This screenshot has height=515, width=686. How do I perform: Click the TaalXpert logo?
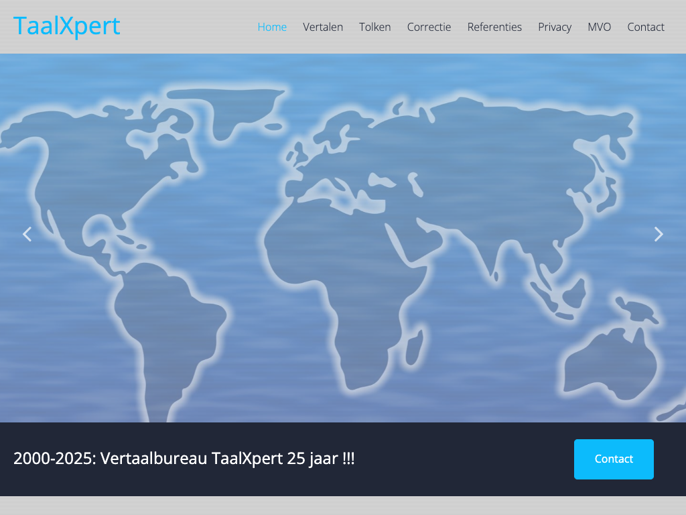click(x=67, y=26)
